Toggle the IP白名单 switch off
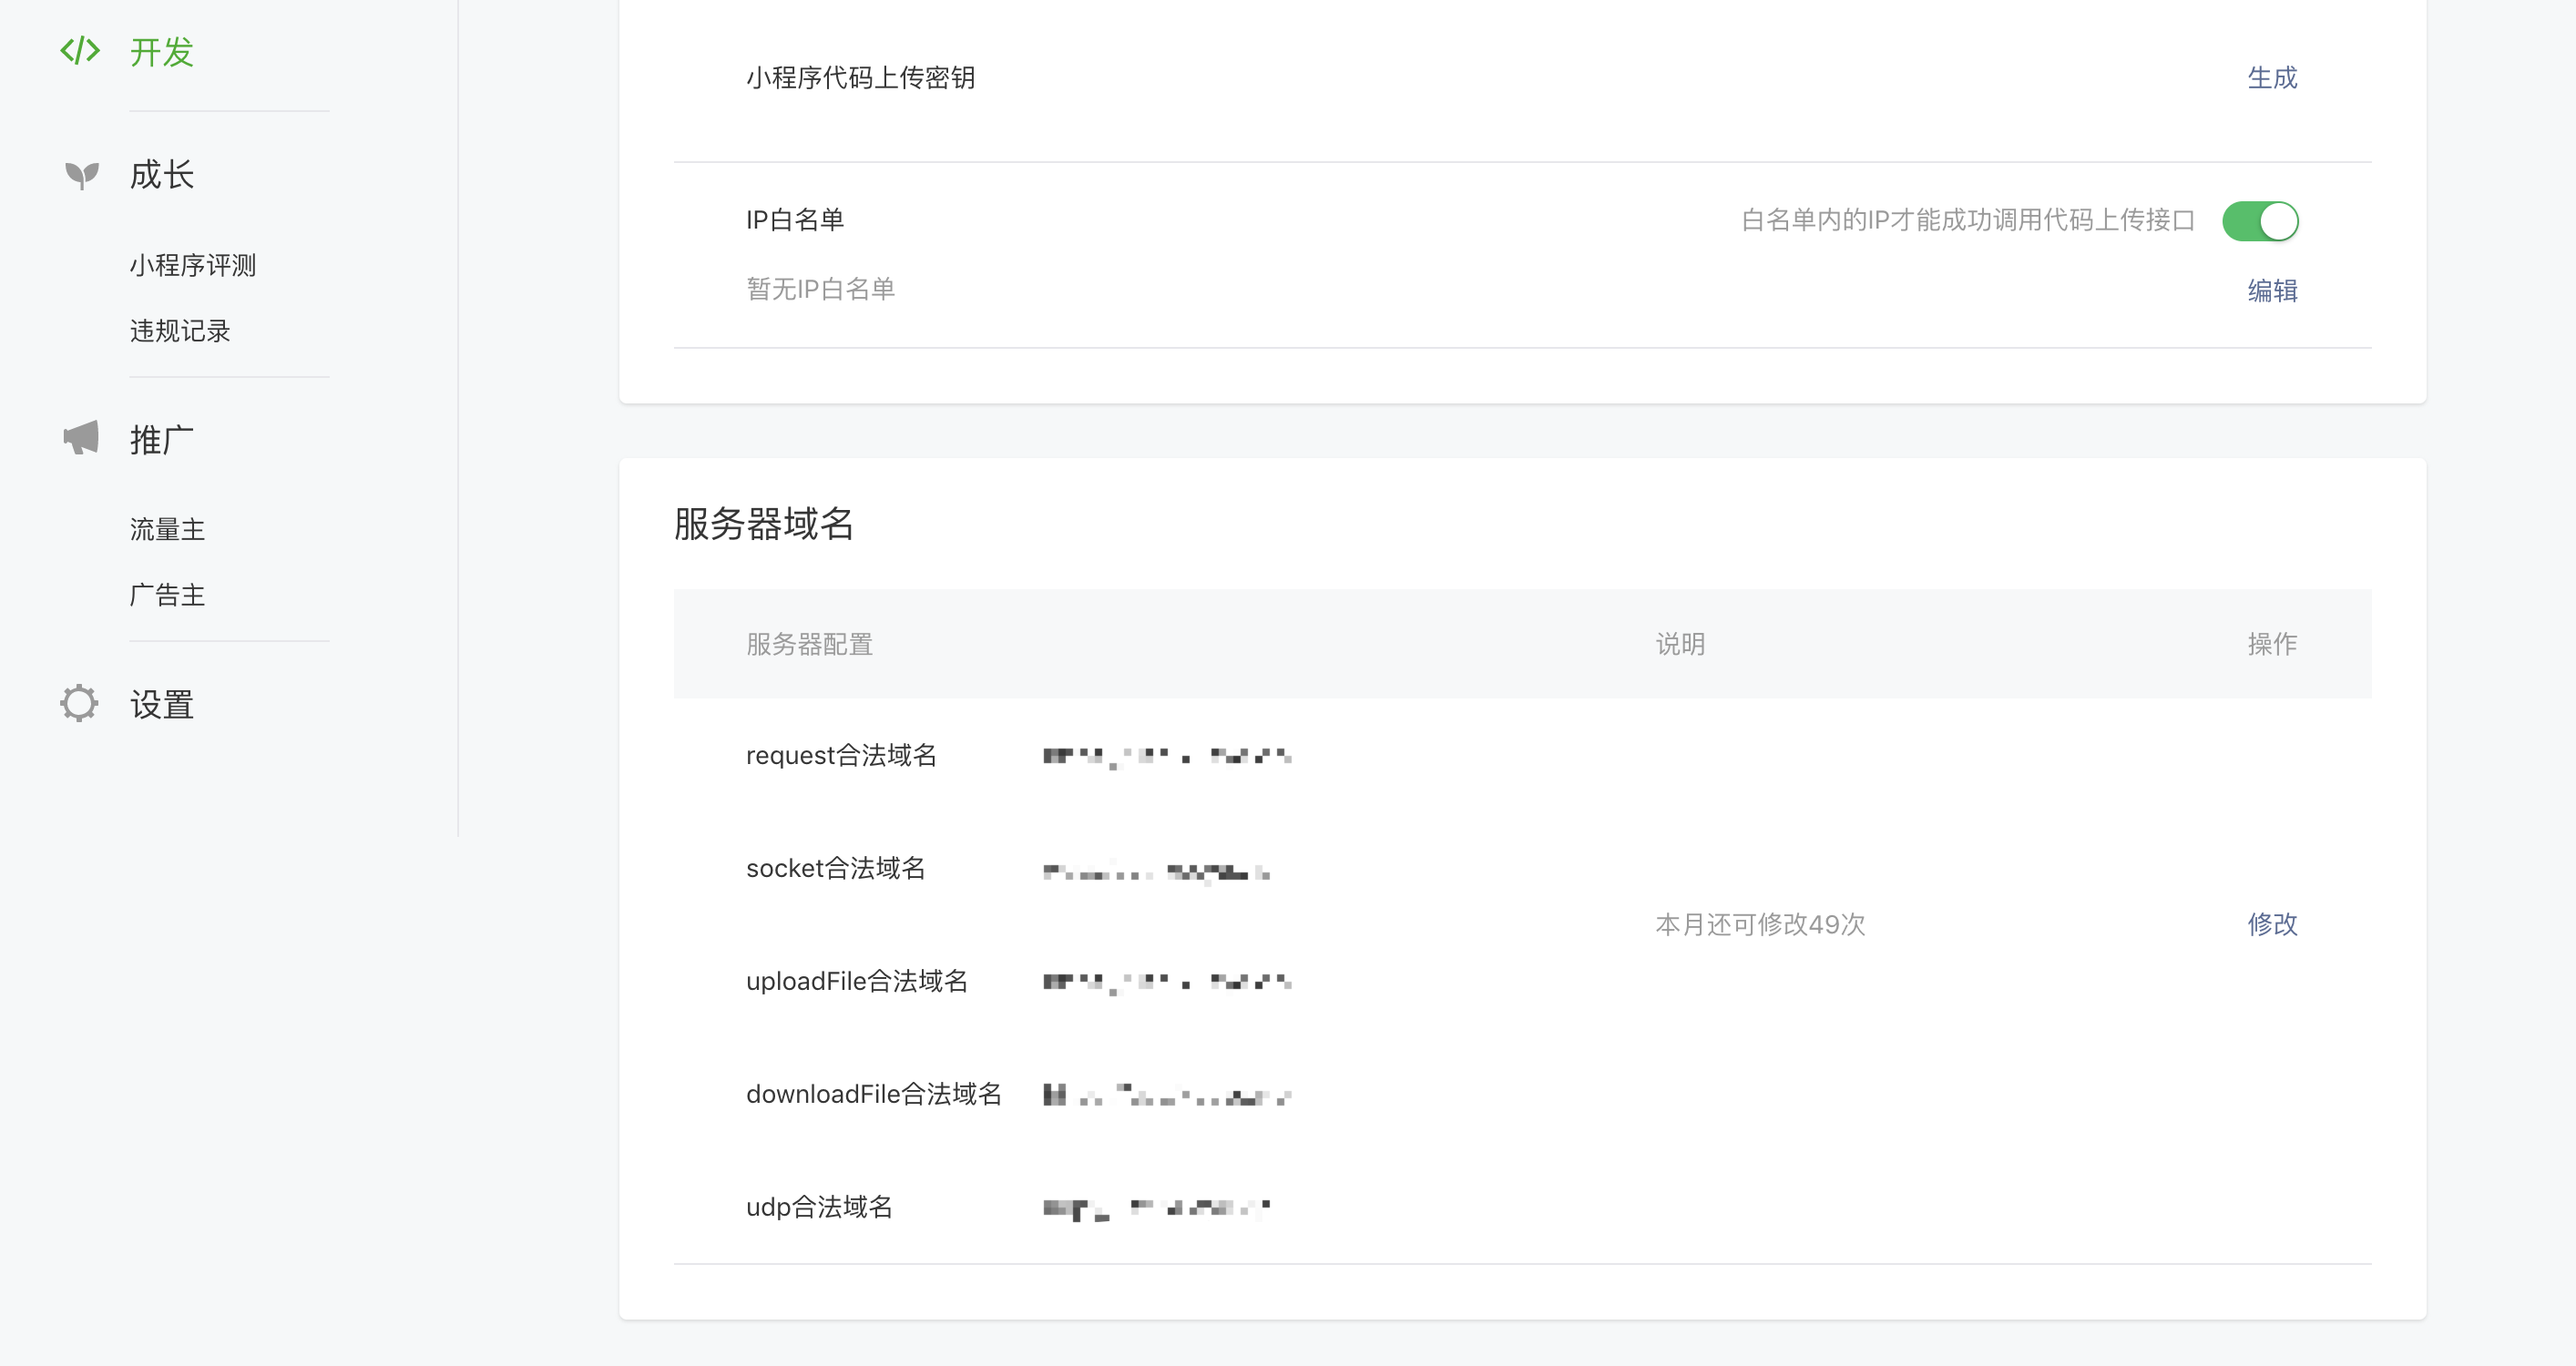The height and width of the screenshot is (1366, 2576). 2260,221
